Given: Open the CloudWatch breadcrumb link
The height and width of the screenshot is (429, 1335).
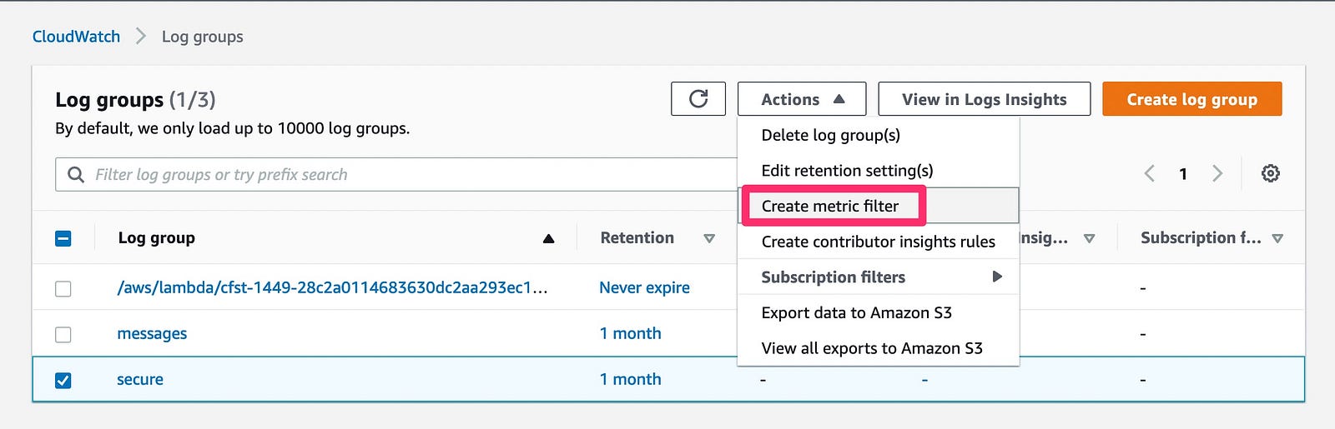Looking at the screenshot, I should [76, 37].
